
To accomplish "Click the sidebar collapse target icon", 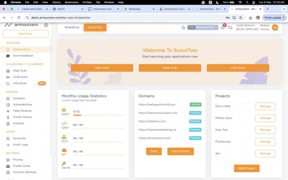I will click(46, 25).
